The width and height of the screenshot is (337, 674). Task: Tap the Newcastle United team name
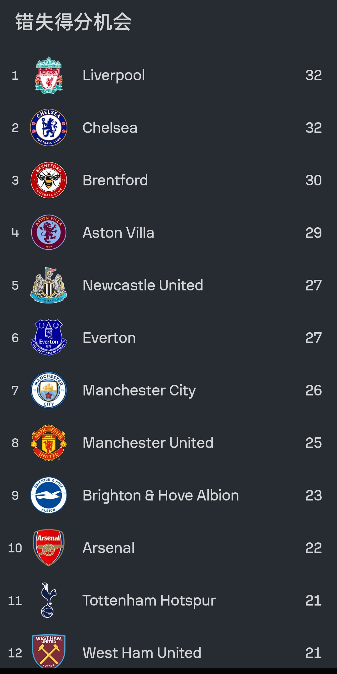[x=143, y=285]
